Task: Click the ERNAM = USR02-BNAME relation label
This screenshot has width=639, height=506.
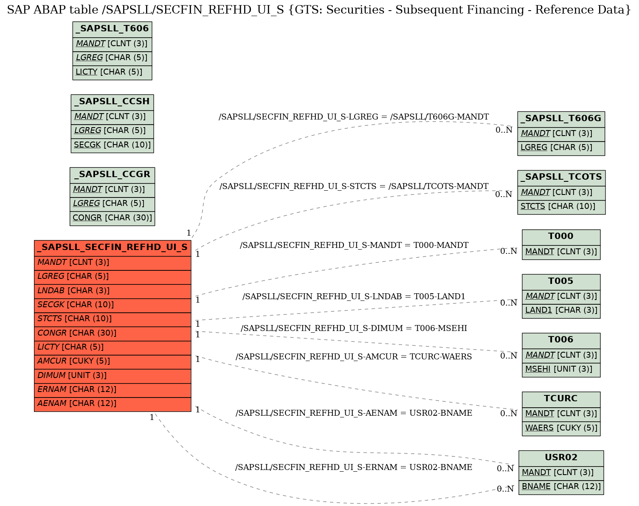Action: click(354, 467)
